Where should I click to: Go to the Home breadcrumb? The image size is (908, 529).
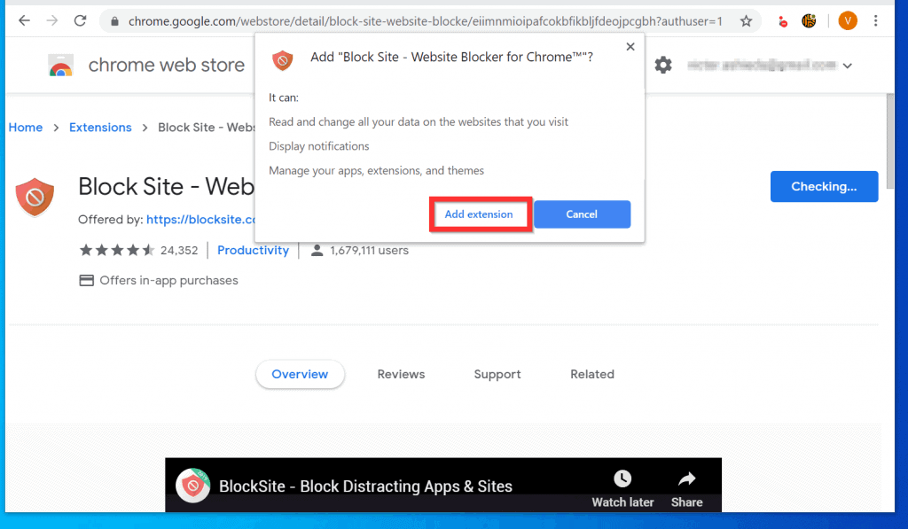pyautogui.click(x=26, y=128)
